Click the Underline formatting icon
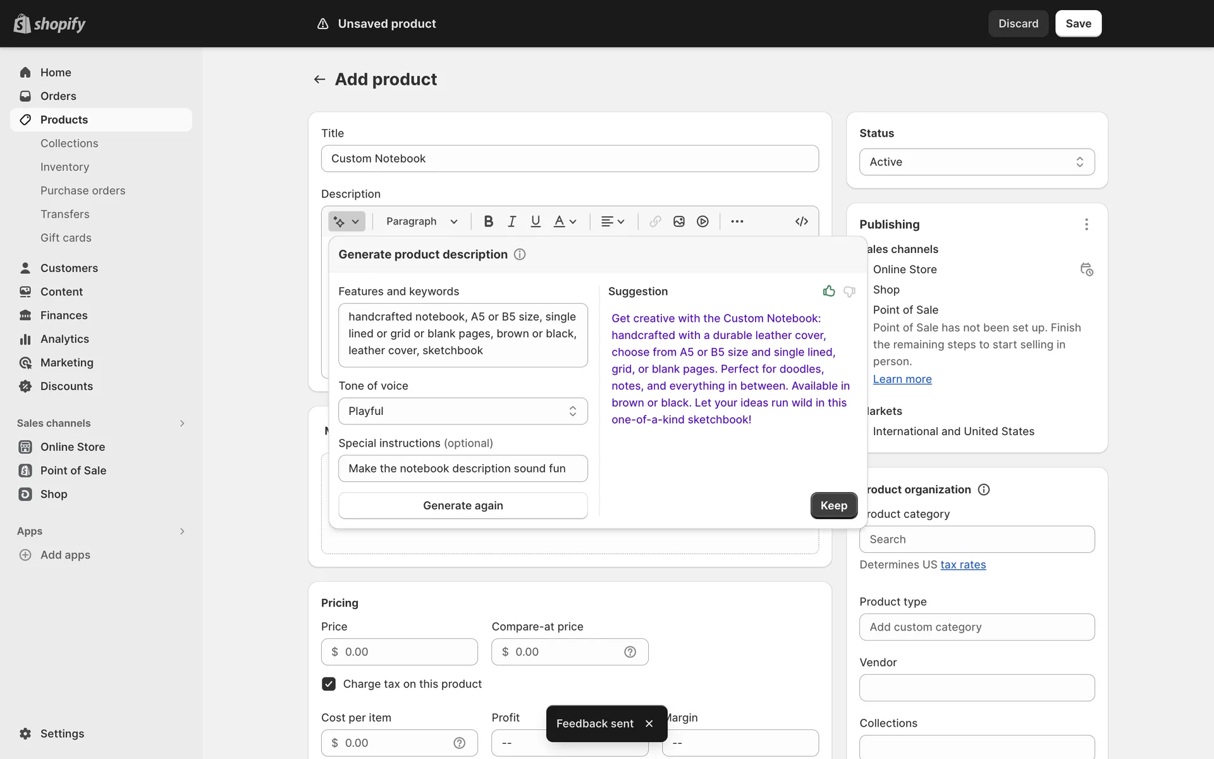The height and width of the screenshot is (759, 1214). click(x=536, y=221)
